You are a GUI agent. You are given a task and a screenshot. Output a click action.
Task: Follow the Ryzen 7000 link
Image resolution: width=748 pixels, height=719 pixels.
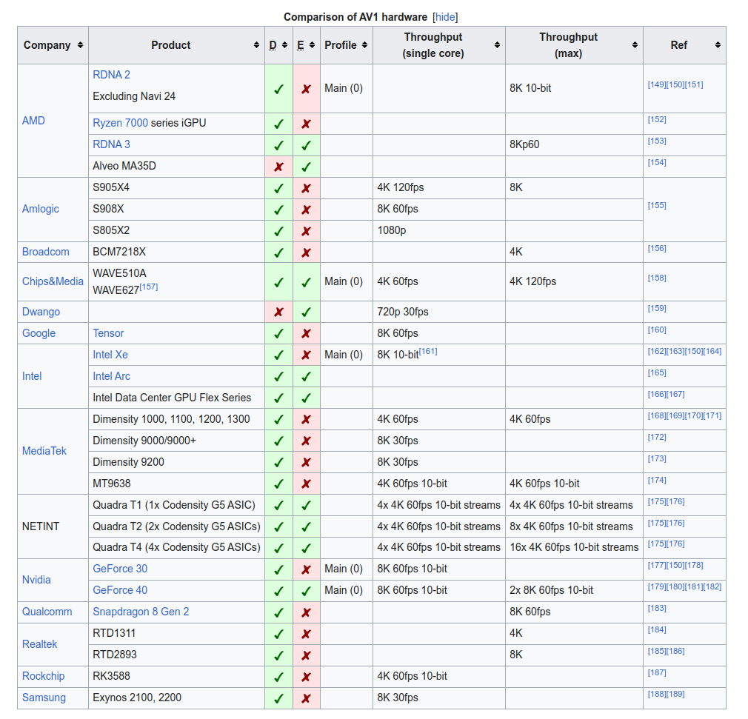pyautogui.click(x=120, y=123)
